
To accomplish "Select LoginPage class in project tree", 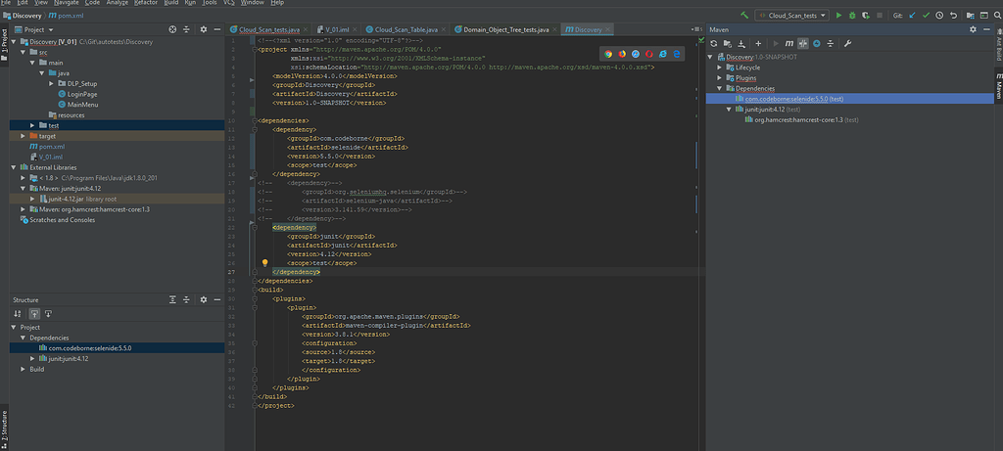I will [84, 93].
